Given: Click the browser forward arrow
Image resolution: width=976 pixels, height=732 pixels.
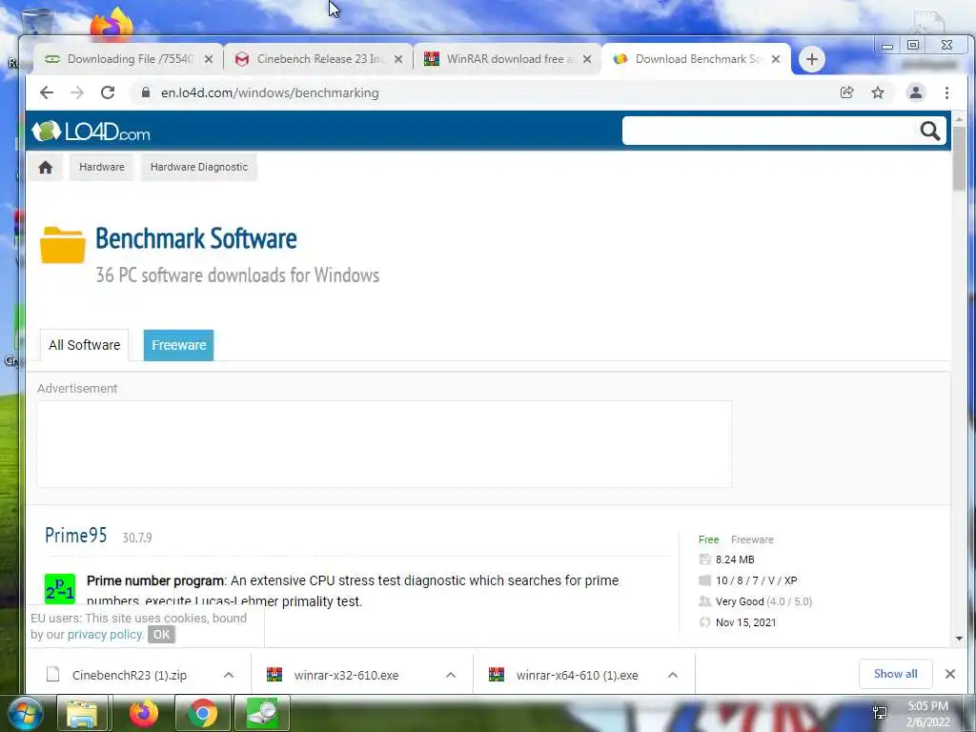Looking at the screenshot, I should [76, 92].
